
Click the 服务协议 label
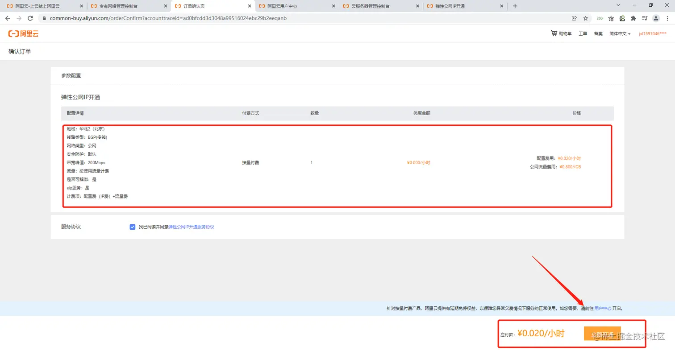click(71, 227)
